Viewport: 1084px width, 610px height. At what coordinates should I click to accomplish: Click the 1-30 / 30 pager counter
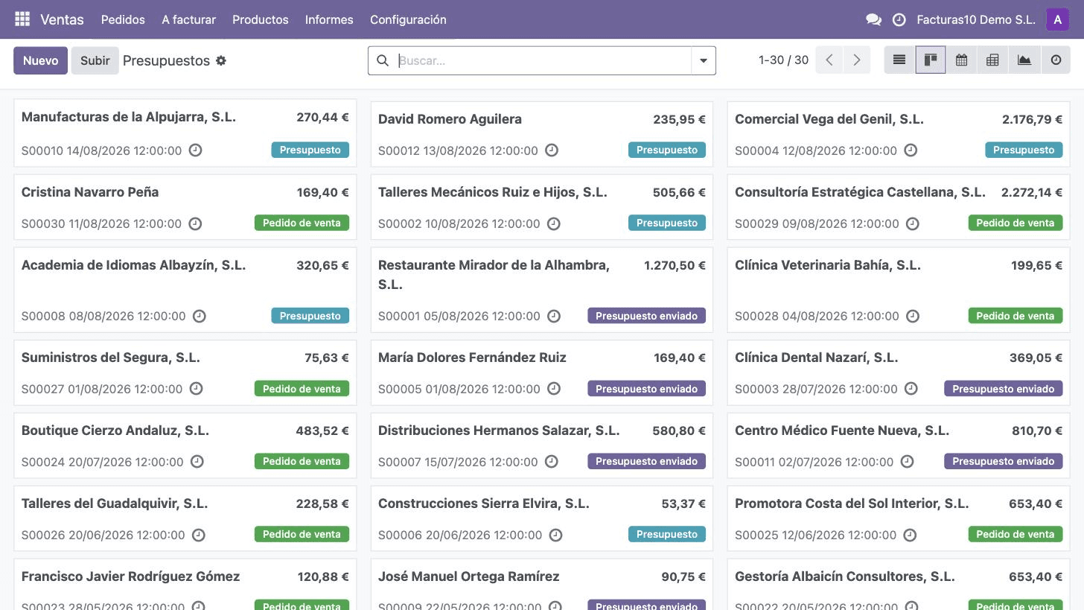click(783, 60)
